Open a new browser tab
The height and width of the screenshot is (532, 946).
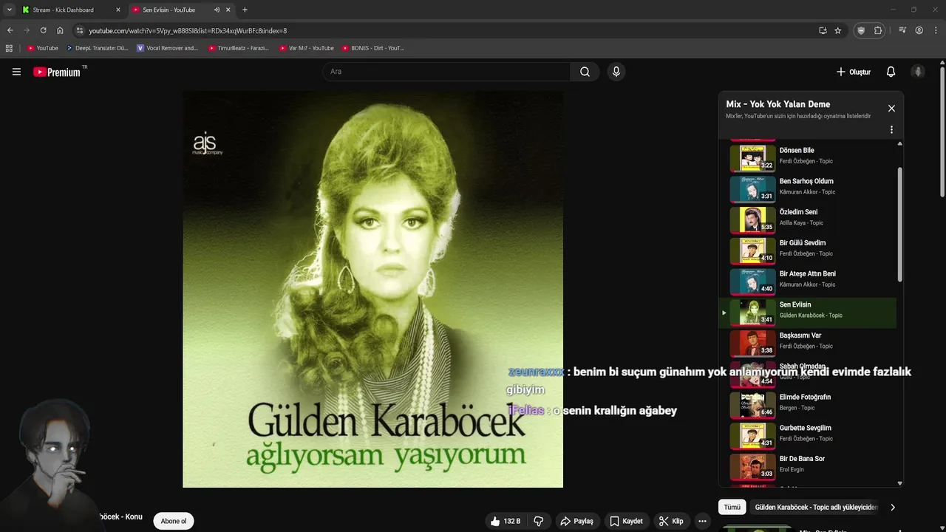[245, 10]
